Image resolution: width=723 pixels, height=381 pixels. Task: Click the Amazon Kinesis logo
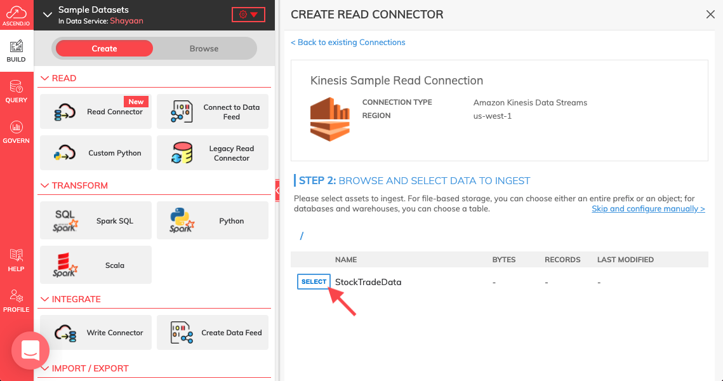pos(329,119)
